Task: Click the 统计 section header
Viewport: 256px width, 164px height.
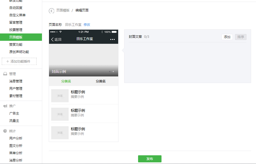Action: click(13, 131)
